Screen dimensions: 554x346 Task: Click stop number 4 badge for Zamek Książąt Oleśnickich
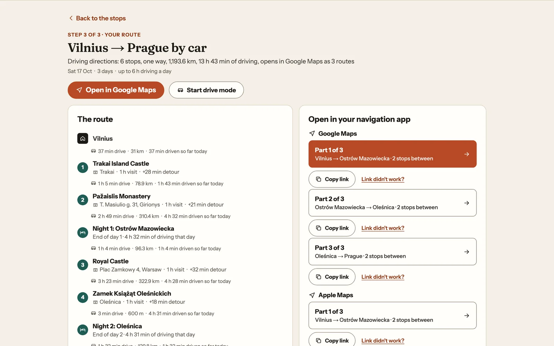[83, 297]
